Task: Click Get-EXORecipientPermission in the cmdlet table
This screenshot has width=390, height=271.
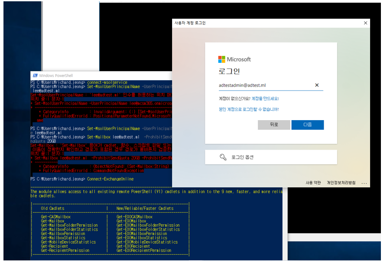Action: 144,250
